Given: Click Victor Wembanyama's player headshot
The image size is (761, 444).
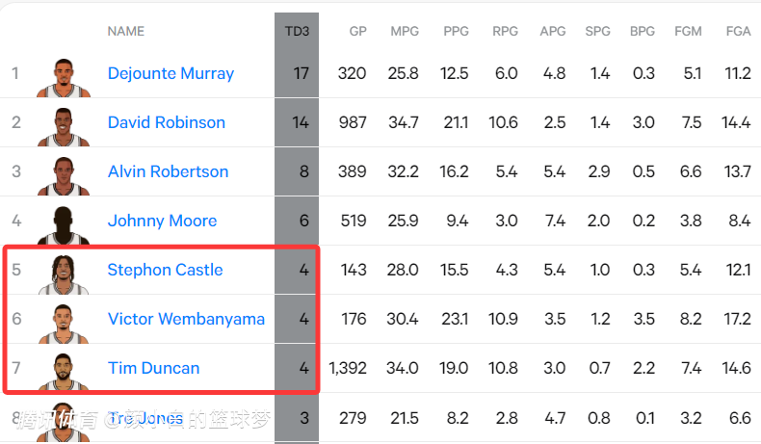Looking at the screenshot, I should tap(64, 321).
